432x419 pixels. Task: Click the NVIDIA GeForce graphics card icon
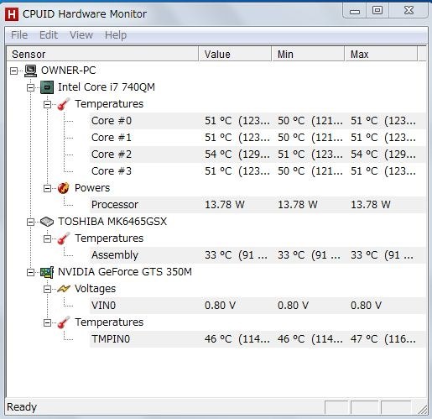coord(47,272)
